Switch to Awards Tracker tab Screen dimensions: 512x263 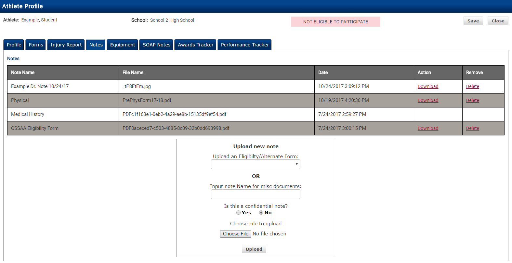point(195,45)
